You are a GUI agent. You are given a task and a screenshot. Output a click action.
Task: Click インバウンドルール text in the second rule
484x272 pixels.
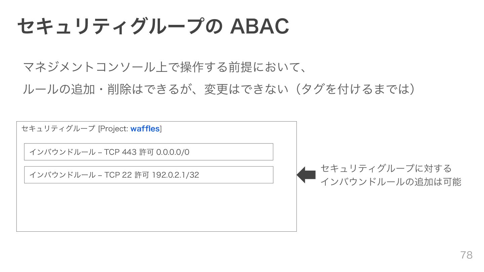pos(62,175)
